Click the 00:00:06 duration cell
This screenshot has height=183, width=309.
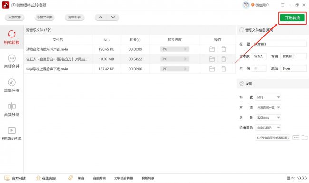(135, 69)
